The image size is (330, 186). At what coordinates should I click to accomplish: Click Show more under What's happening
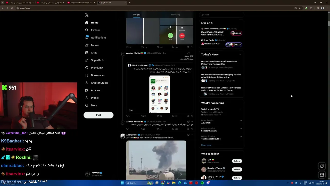click(x=206, y=145)
